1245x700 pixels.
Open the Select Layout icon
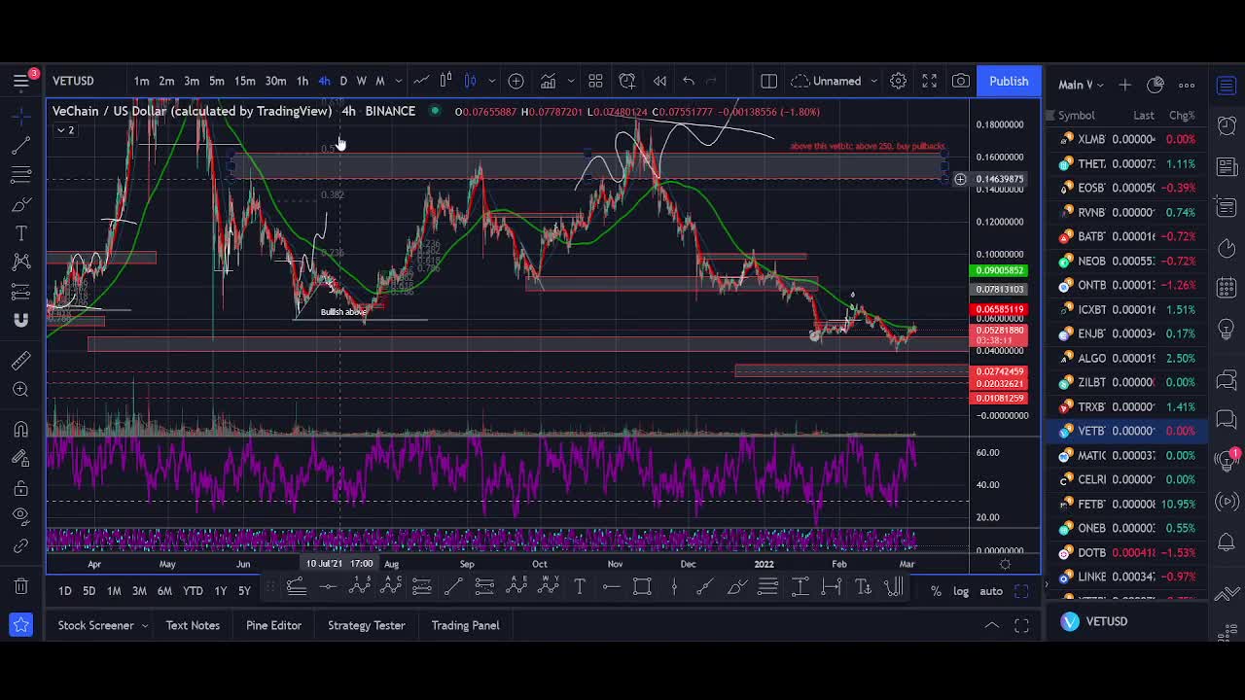[768, 81]
